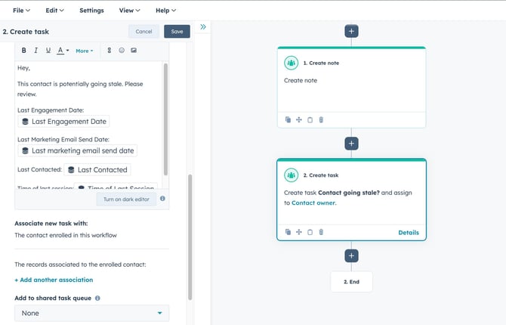Screen dimensions: 506x325
Task: Toggle bold formatting in task editor
Action: pos(24,51)
